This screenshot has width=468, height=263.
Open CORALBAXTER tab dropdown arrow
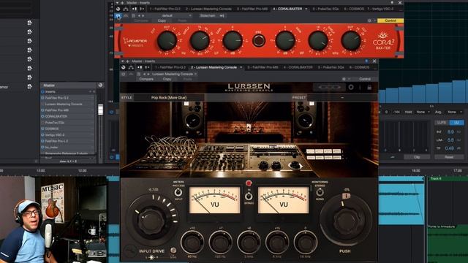pyautogui.click(x=306, y=9)
